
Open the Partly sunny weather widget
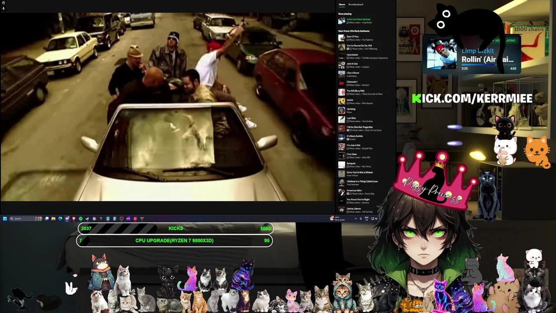pyautogui.click(x=338, y=219)
